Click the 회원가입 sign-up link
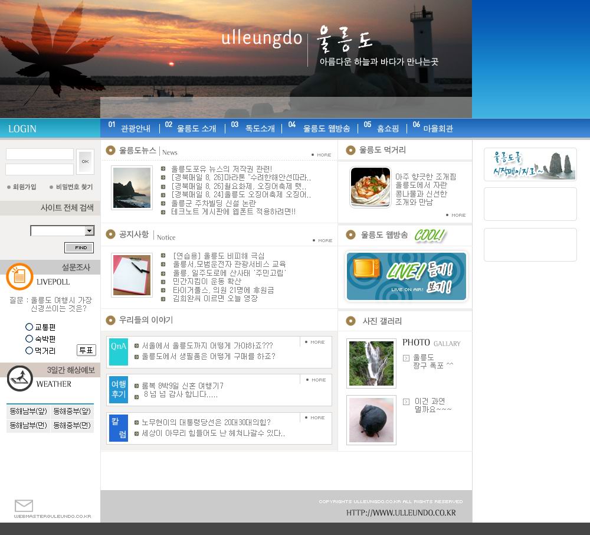 [x=24, y=187]
